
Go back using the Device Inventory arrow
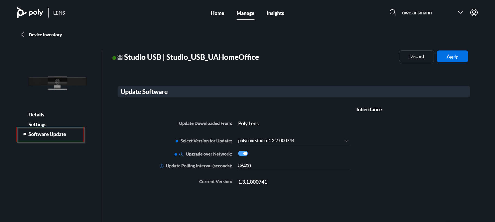pyautogui.click(x=23, y=35)
